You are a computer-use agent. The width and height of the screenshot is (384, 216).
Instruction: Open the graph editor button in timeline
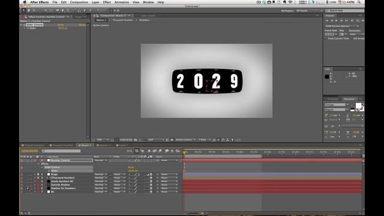click(178, 151)
